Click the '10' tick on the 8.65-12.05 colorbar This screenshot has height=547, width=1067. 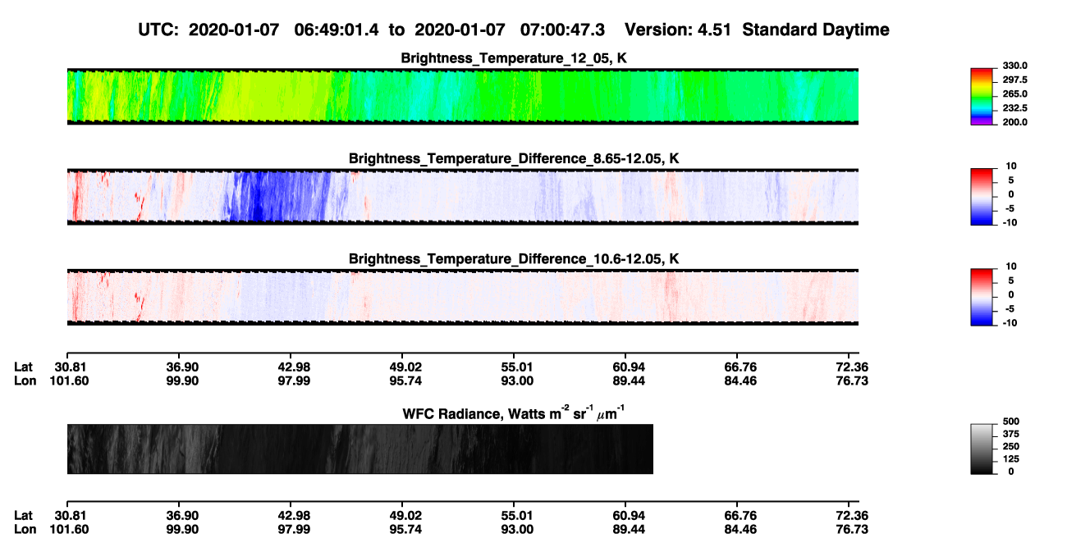(x=1010, y=166)
